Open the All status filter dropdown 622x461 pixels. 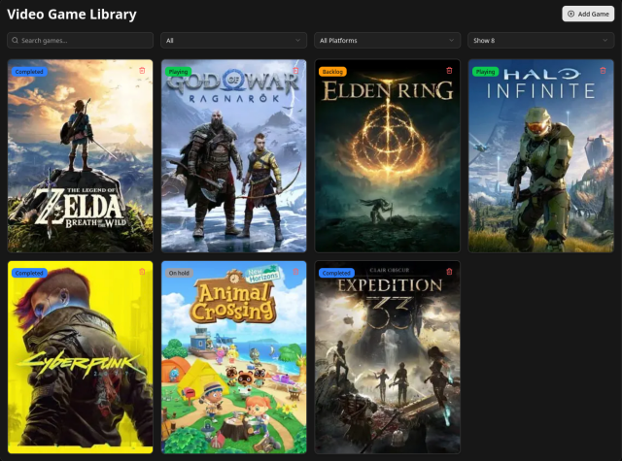click(x=233, y=41)
